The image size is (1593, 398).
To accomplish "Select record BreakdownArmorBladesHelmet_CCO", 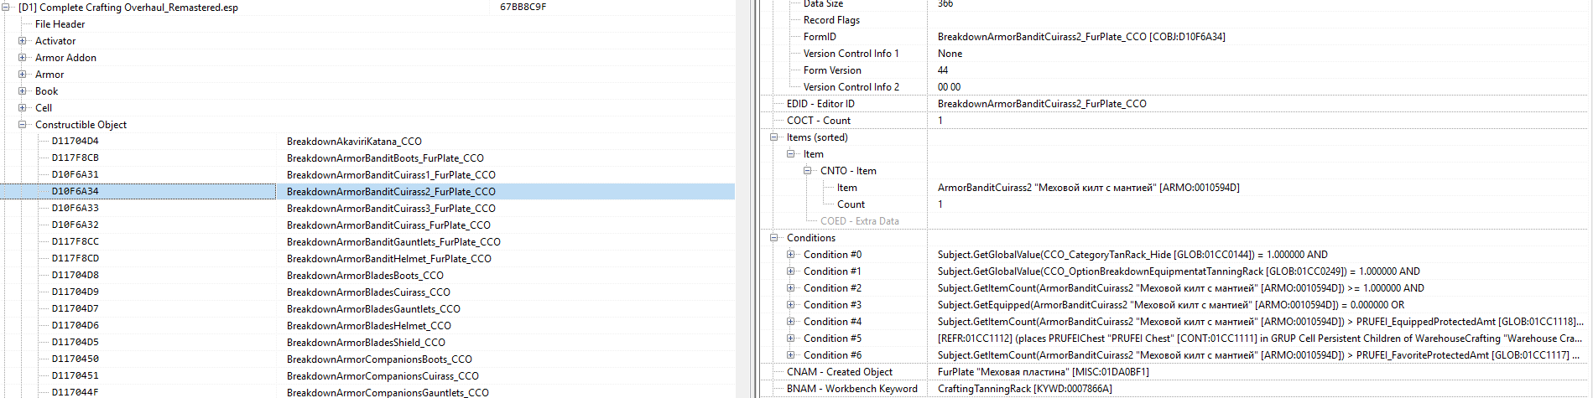I will click(x=369, y=326).
